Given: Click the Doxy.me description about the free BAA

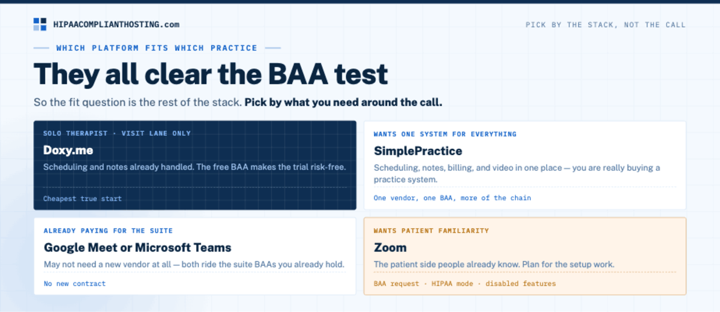Looking at the screenshot, I should tap(194, 167).
